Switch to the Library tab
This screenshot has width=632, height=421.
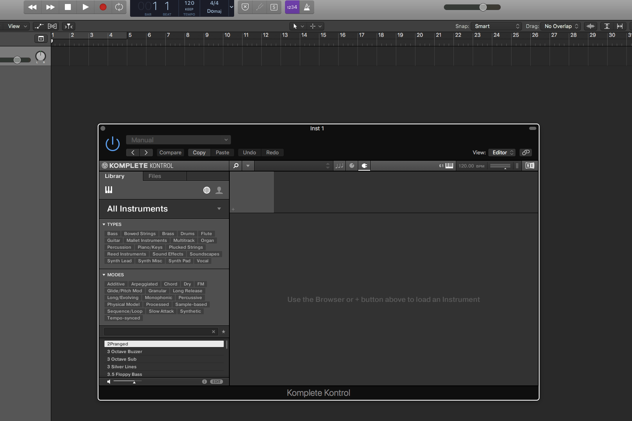(x=121, y=176)
